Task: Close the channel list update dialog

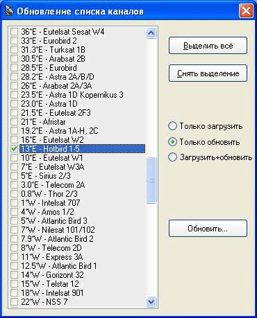Action: (x=246, y=10)
